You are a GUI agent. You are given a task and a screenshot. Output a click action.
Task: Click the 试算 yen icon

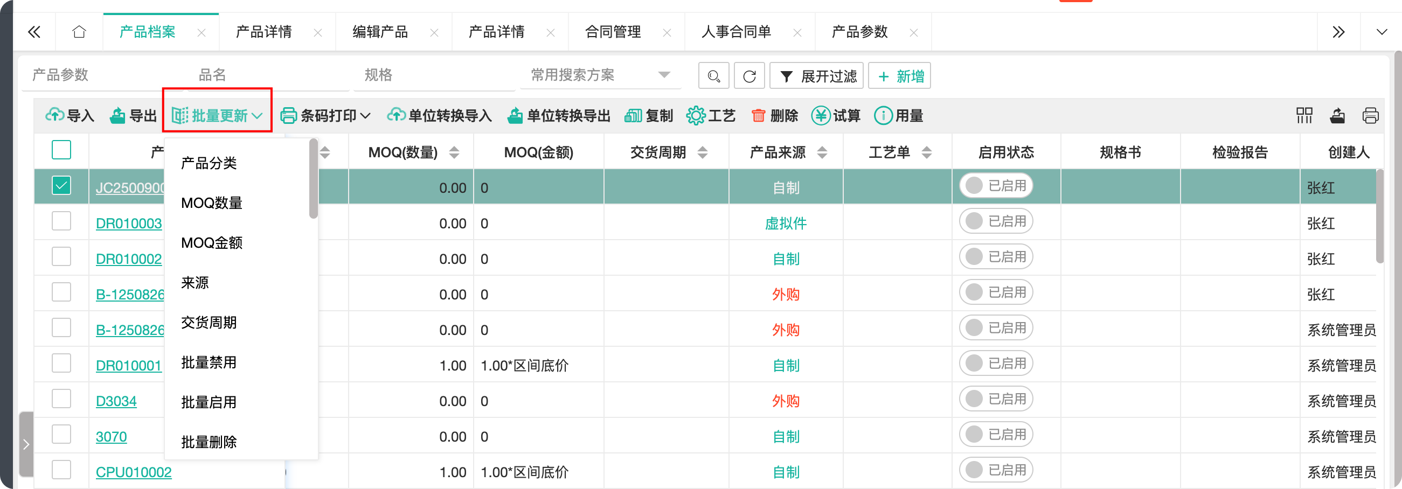[x=820, y=116]
